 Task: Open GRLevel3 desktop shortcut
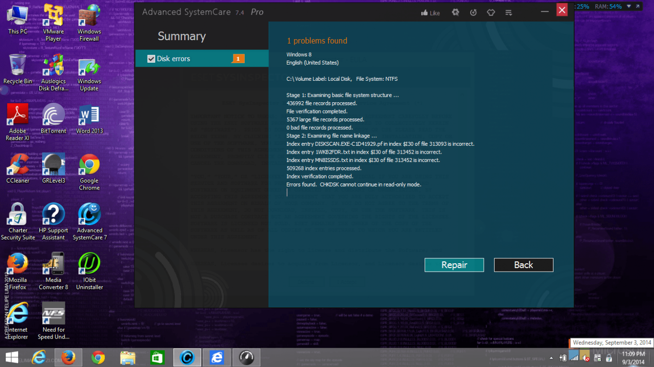coord(53,168)
